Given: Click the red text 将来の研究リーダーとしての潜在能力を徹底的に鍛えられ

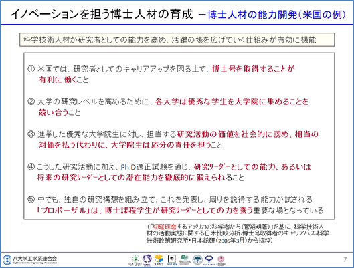Looking at the screenshot, I should 131,178.
